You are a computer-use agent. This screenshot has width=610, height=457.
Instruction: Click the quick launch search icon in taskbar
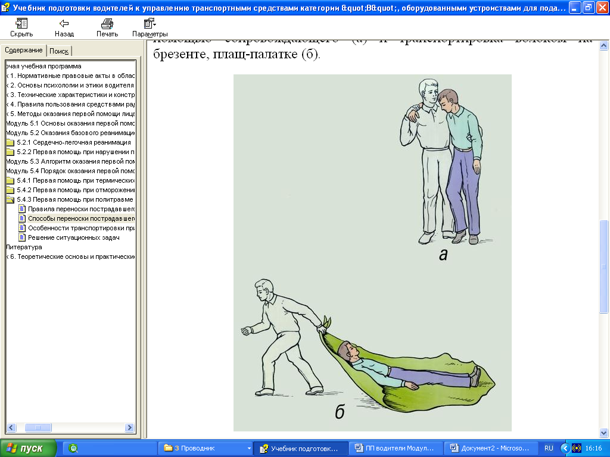[x=73, y=449]
